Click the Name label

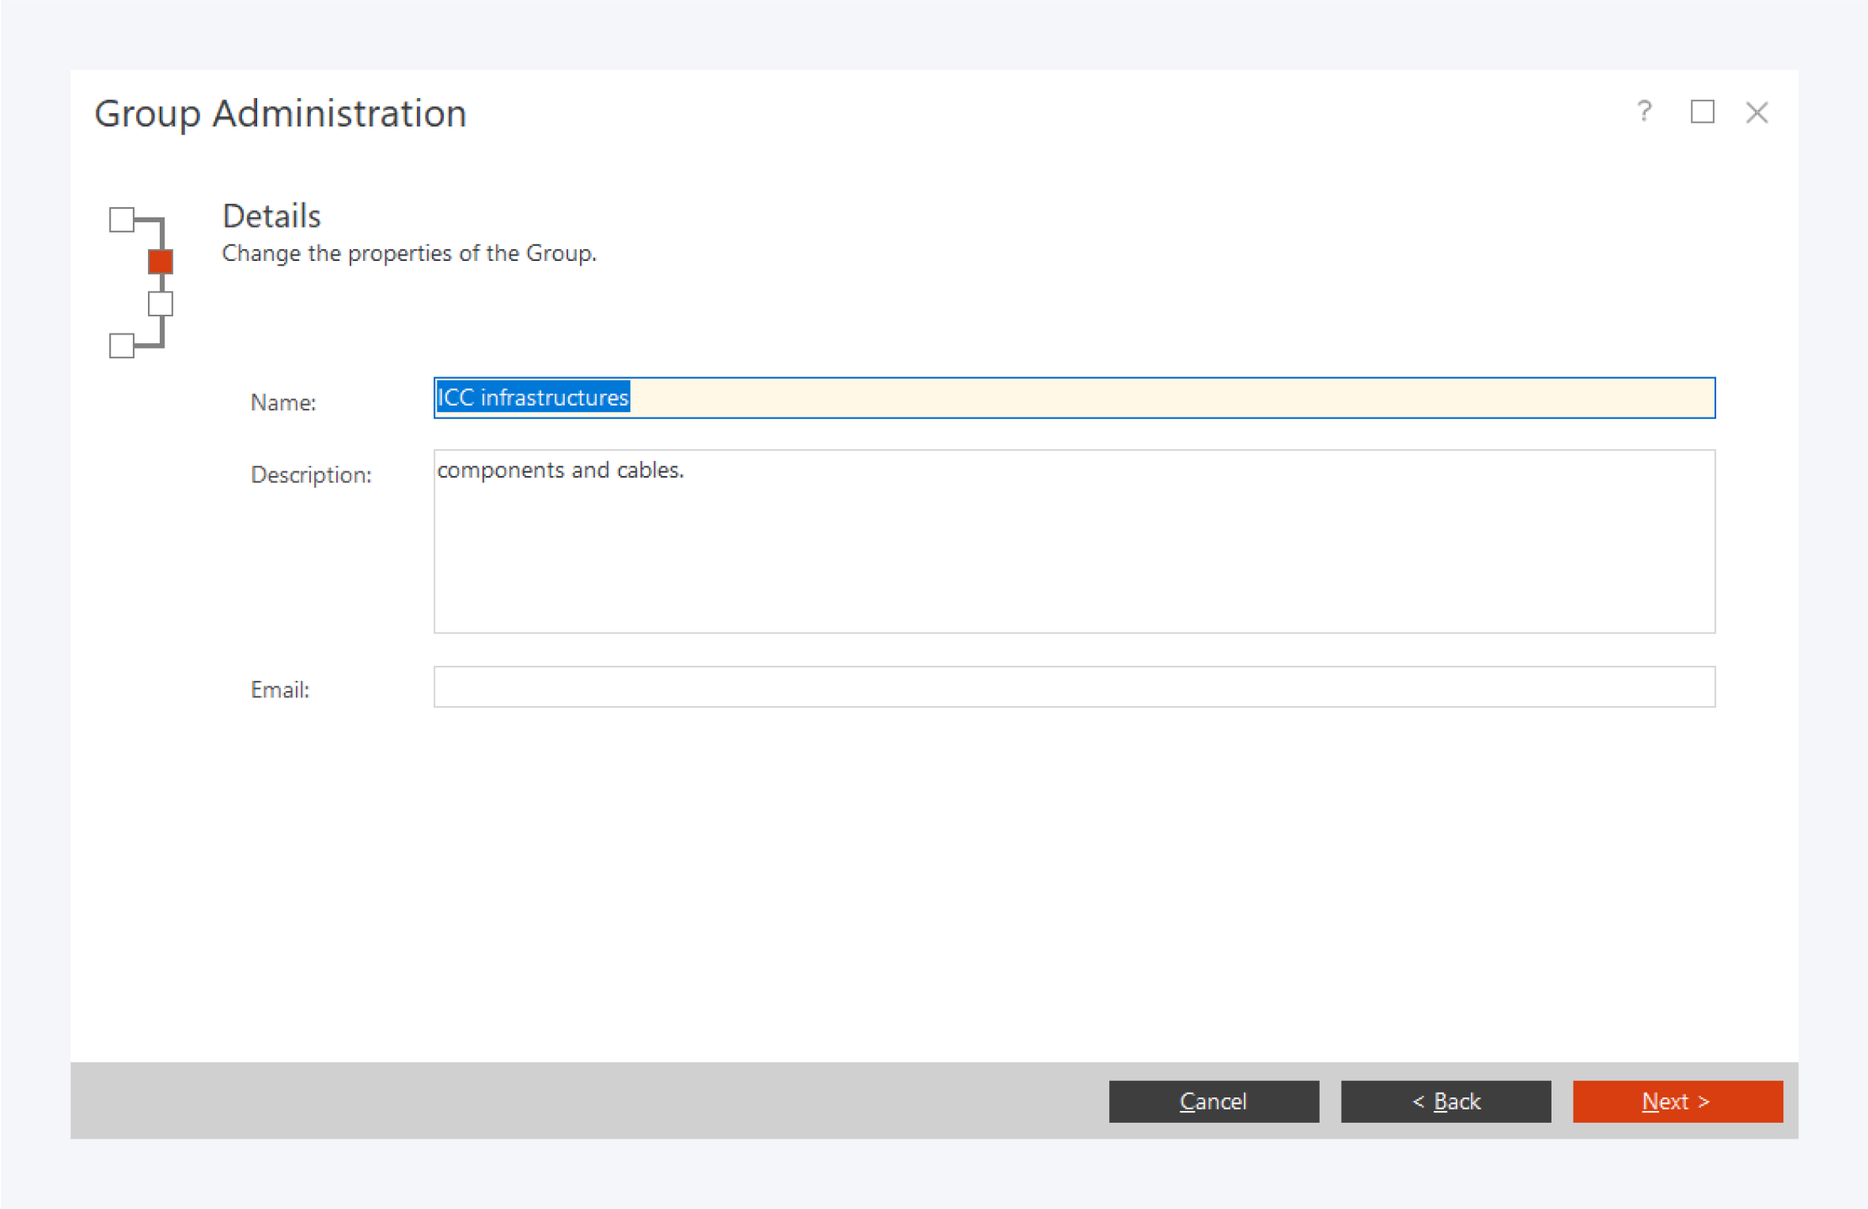(283, 402)
